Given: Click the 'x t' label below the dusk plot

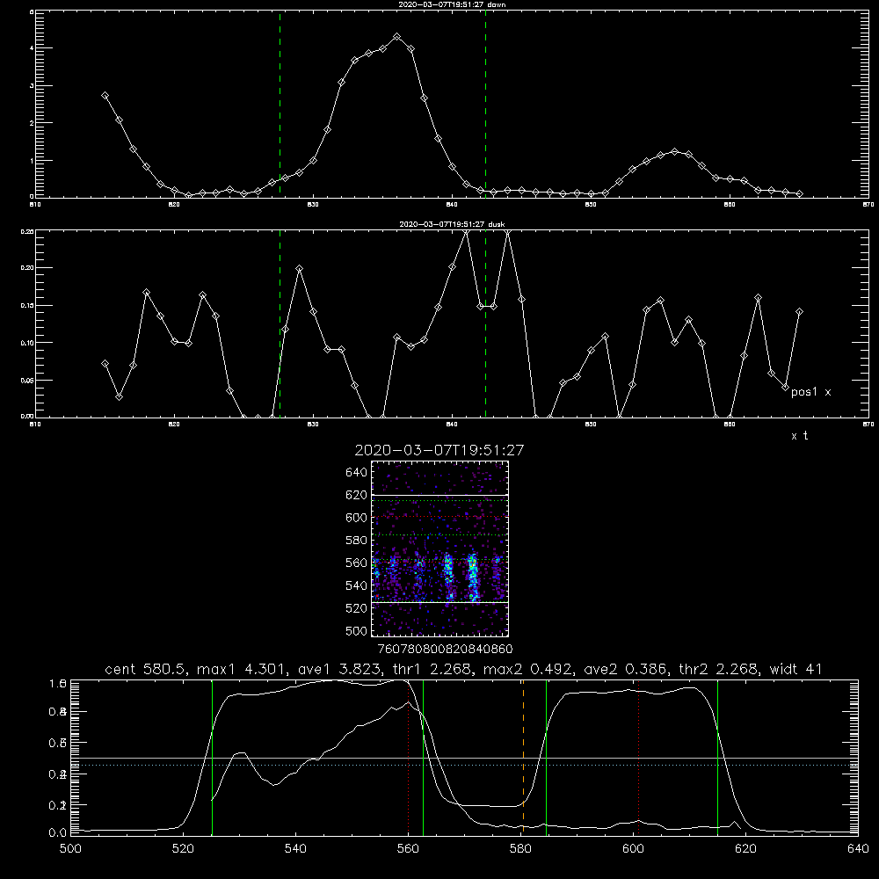Looking at the screenshot, I should 799,436.
